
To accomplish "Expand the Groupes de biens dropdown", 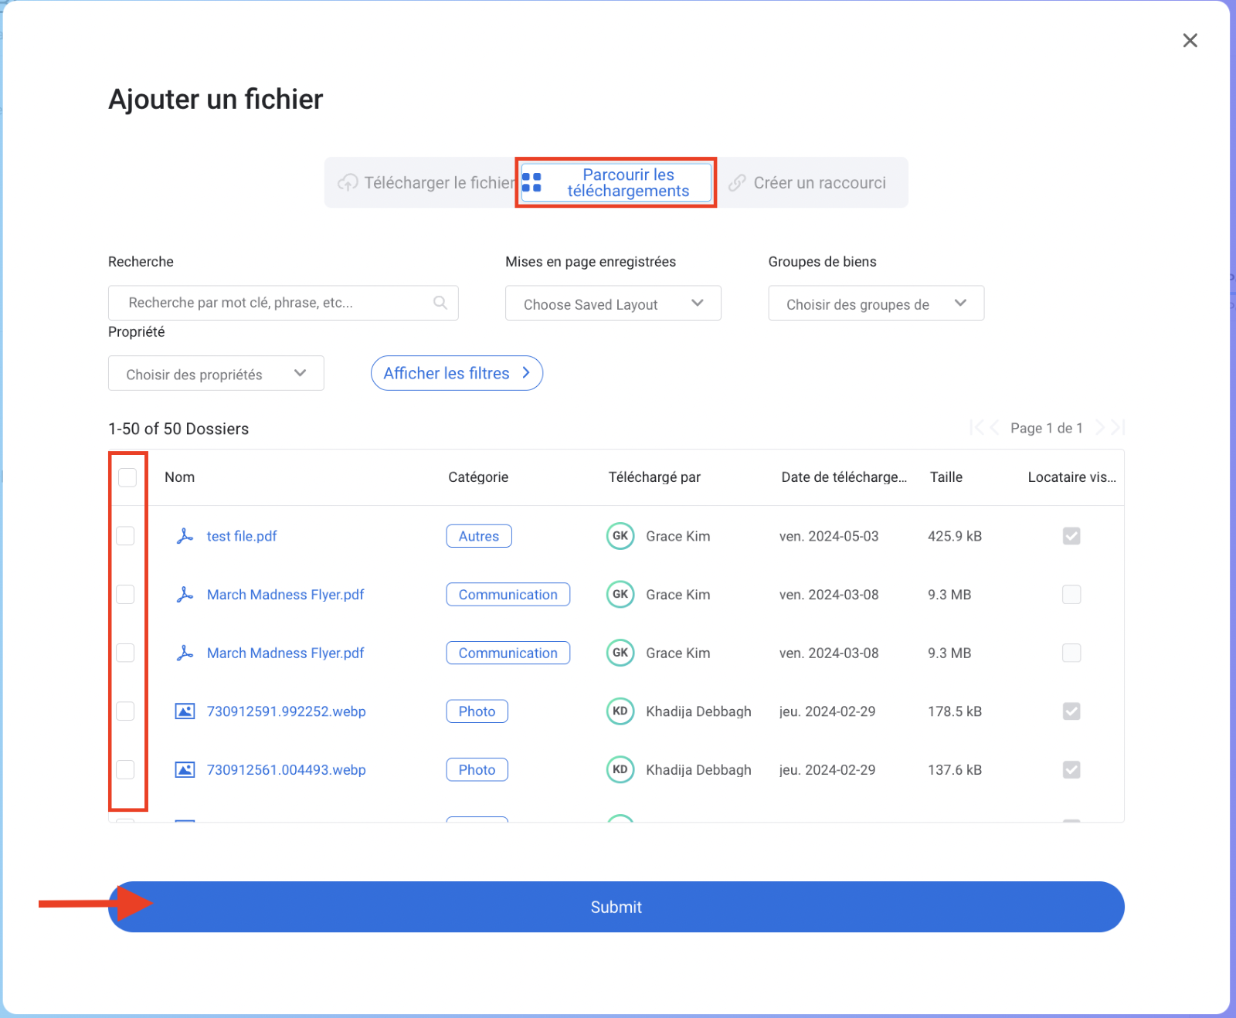I will (875, 304).
